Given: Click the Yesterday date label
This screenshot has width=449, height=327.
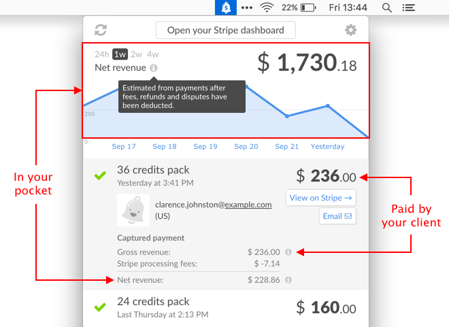Looking at the screenshot, I should [328, 146].
